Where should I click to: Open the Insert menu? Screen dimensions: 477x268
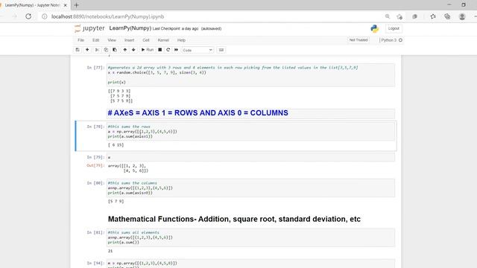(x=129, y=40)
